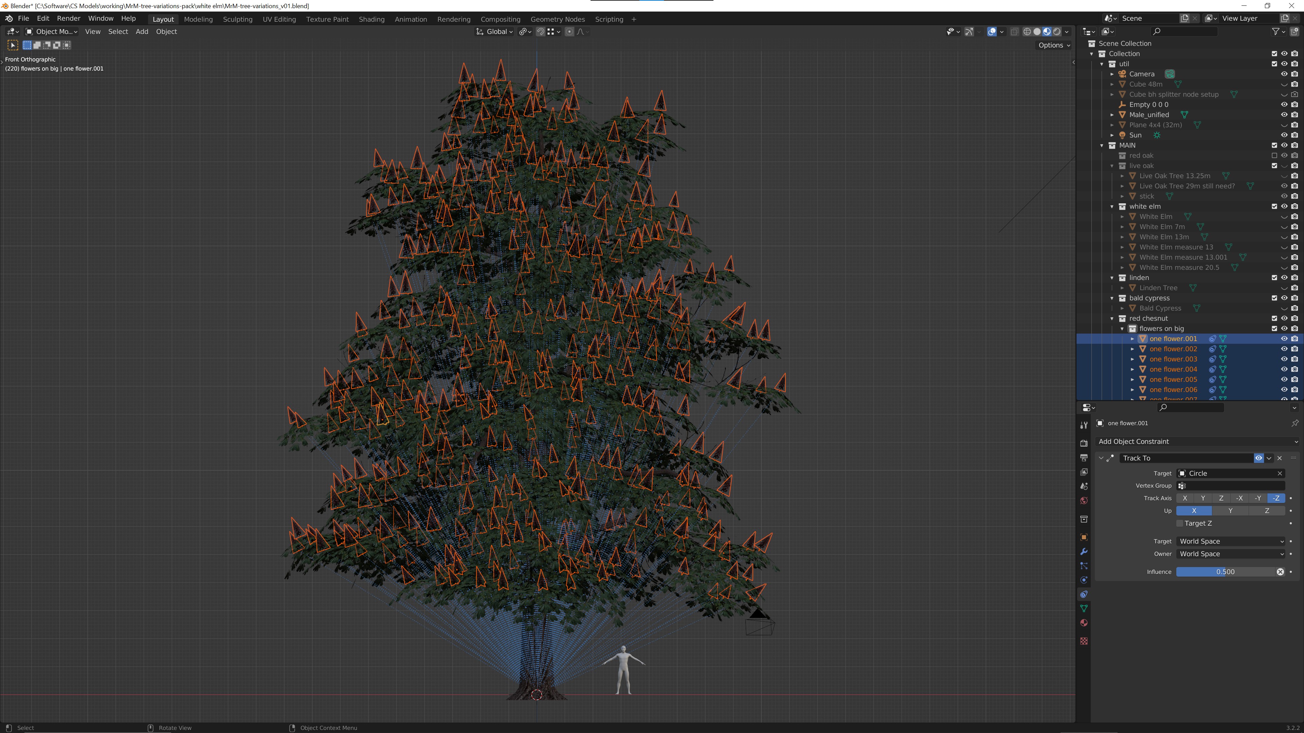Uncheck white elm collection checkbox

coord(1274,206)
